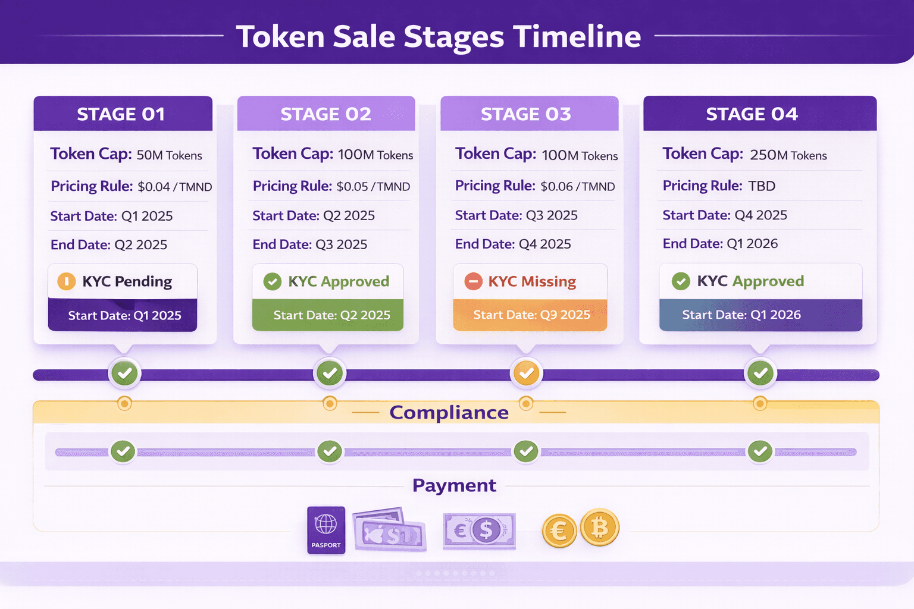Click third checkmark on compliance progress bar

click(x=526, y=451)
